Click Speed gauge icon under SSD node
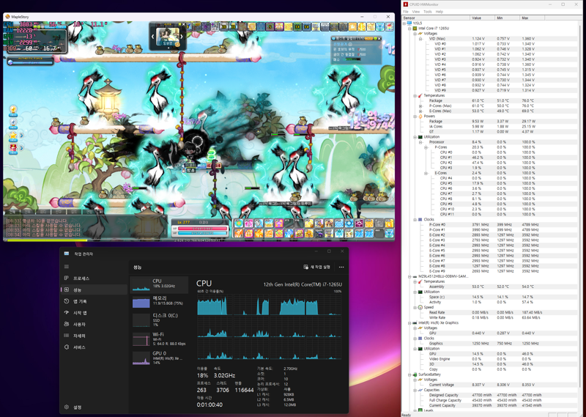The width and height of the screenshot is (586, 417). click(420, 307)
